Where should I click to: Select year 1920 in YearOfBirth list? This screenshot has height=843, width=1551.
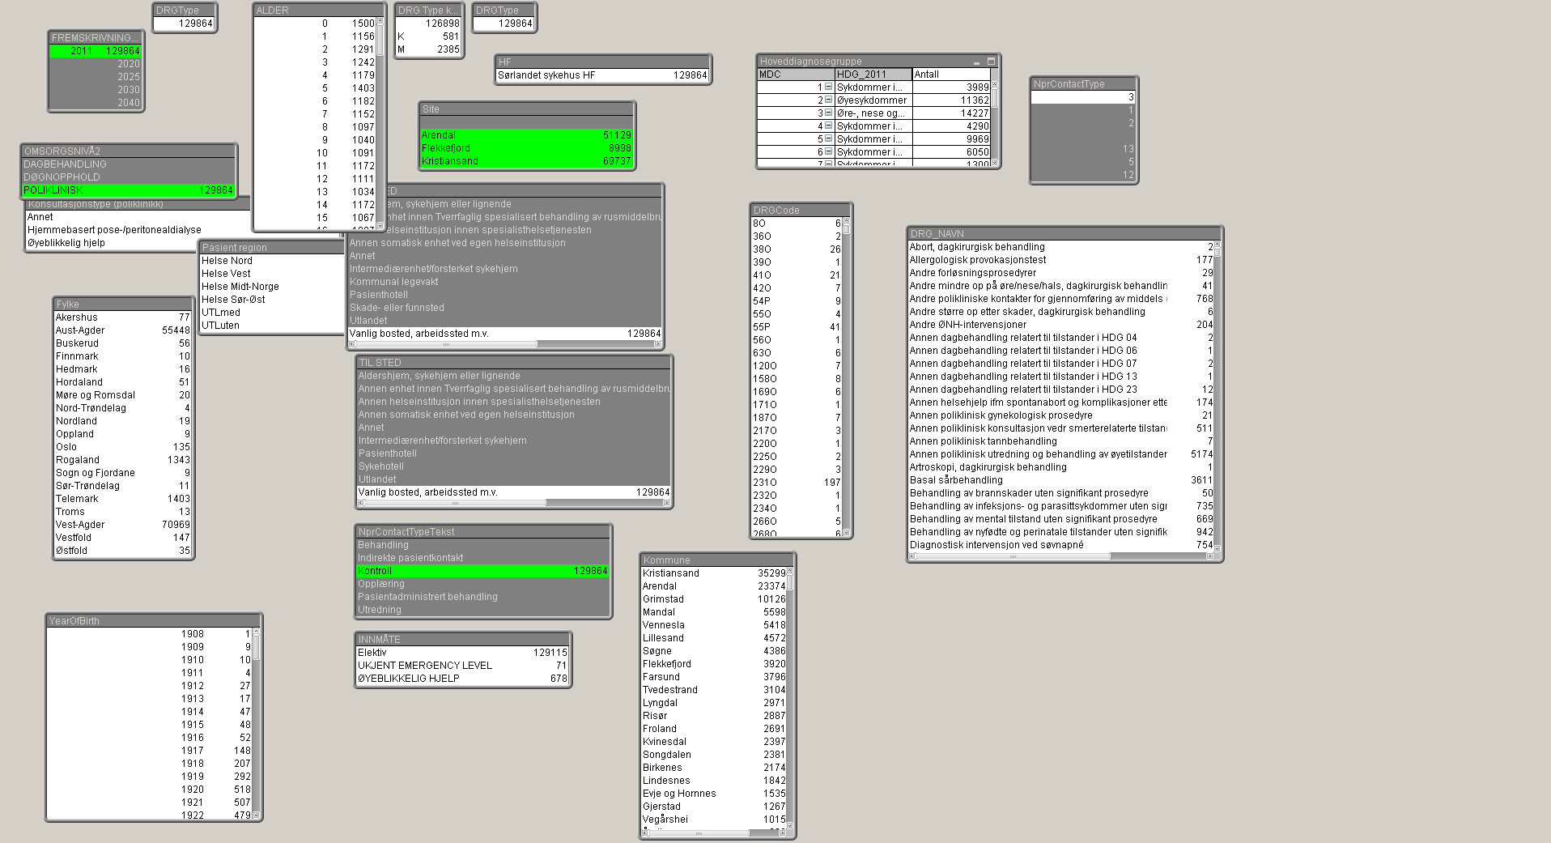150,790
